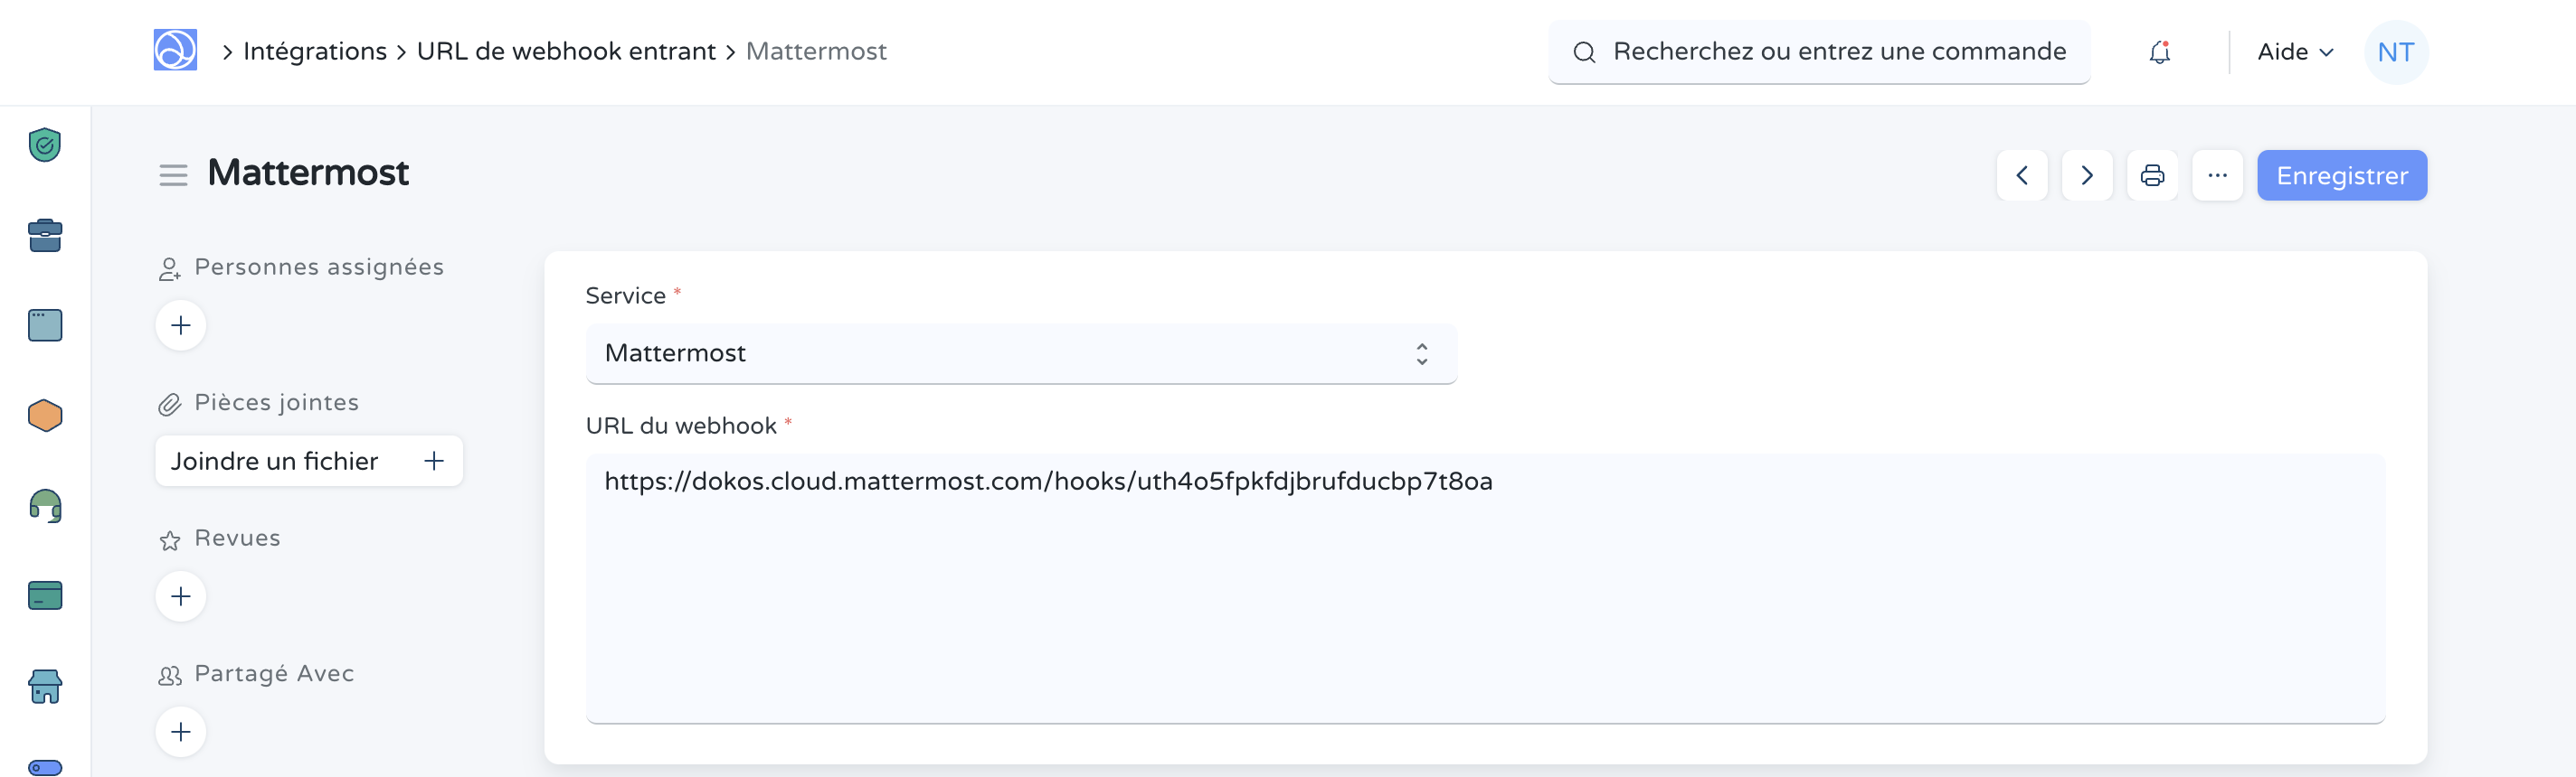Go to previous record arrow
Viewport: 2576px width, 777px height.
[2022, 176]
